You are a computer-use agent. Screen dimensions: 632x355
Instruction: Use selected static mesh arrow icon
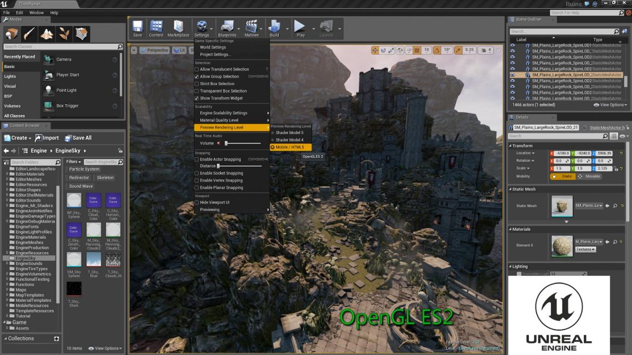pos(608,205)
